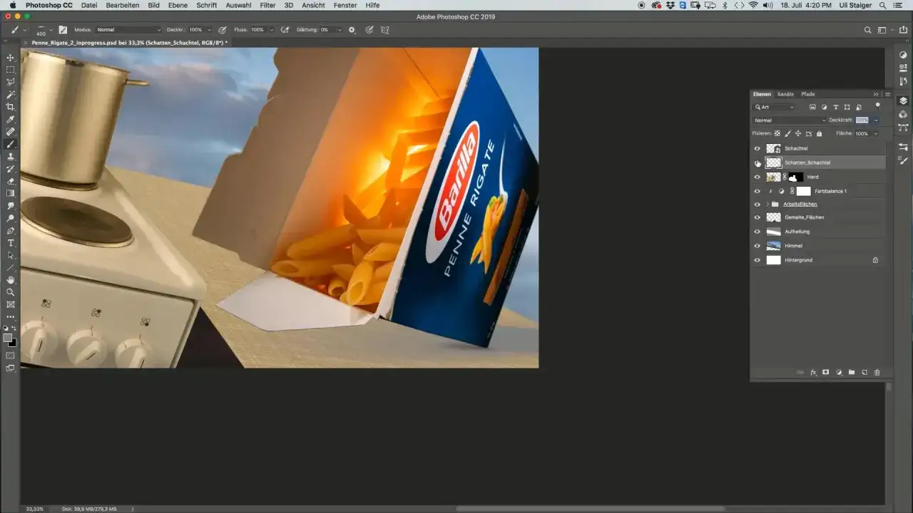The height and width of the screenshot is (513, 913).
Task: Select the Brush tool in the toolbar
Action: click(11, 144)
